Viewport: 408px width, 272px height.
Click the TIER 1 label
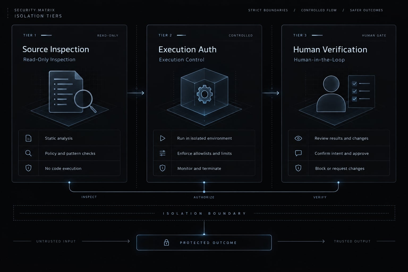[30, 35]
